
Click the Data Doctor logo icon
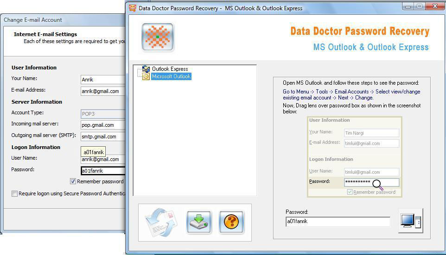158,37
